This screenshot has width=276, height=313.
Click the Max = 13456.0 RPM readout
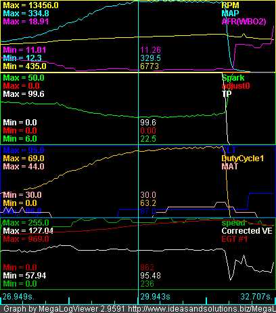(x=30, y=5)
